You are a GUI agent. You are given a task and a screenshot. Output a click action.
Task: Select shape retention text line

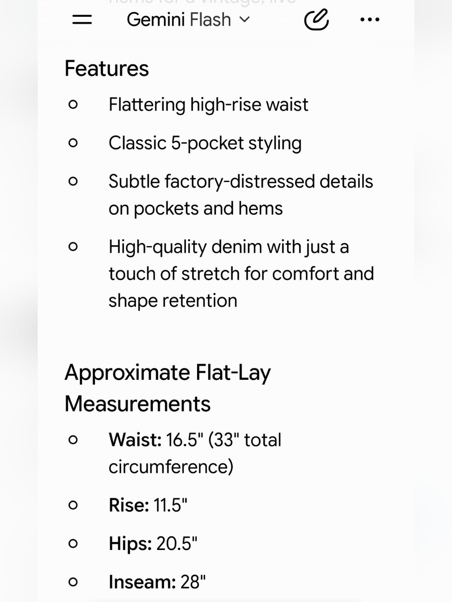[173, 301]
